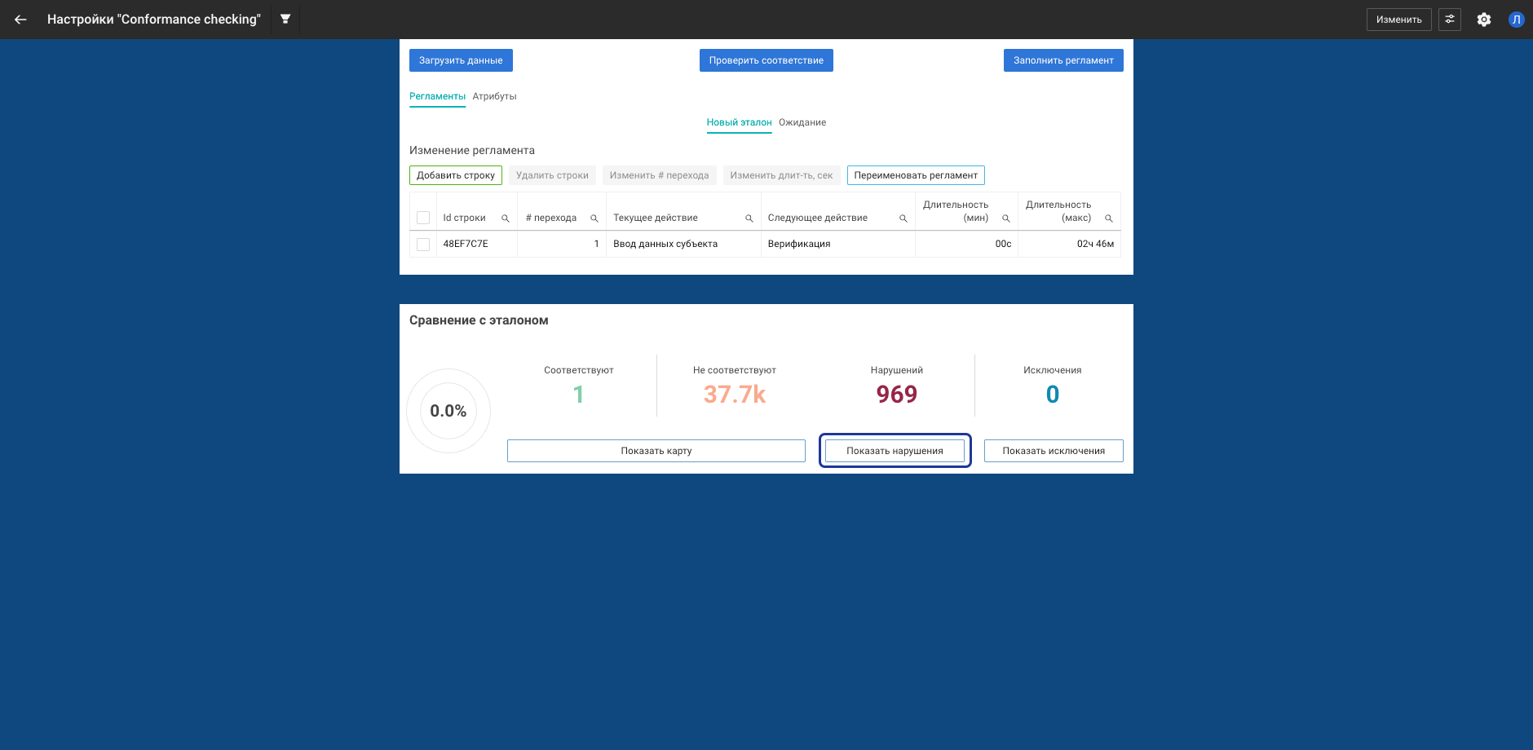Image resolution: width=1533 pixels, height=750 pixels.
Task: Select the Ожидание tab
Action: pos(802,122)
